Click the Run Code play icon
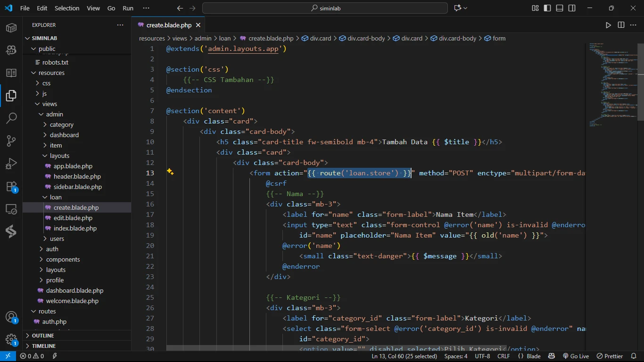The image size is (644, 362). [x=608, y=25]
